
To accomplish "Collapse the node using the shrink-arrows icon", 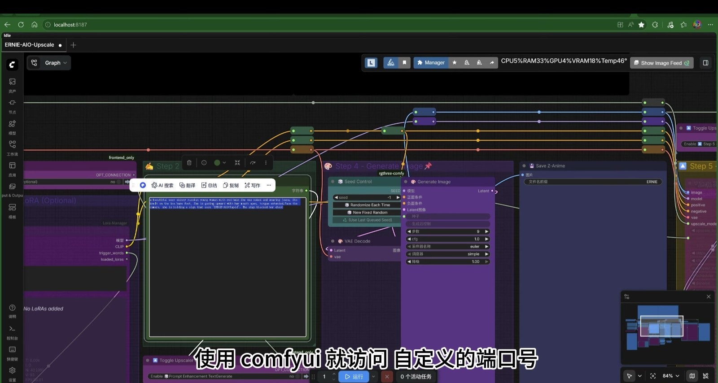I will click(237, 163).
